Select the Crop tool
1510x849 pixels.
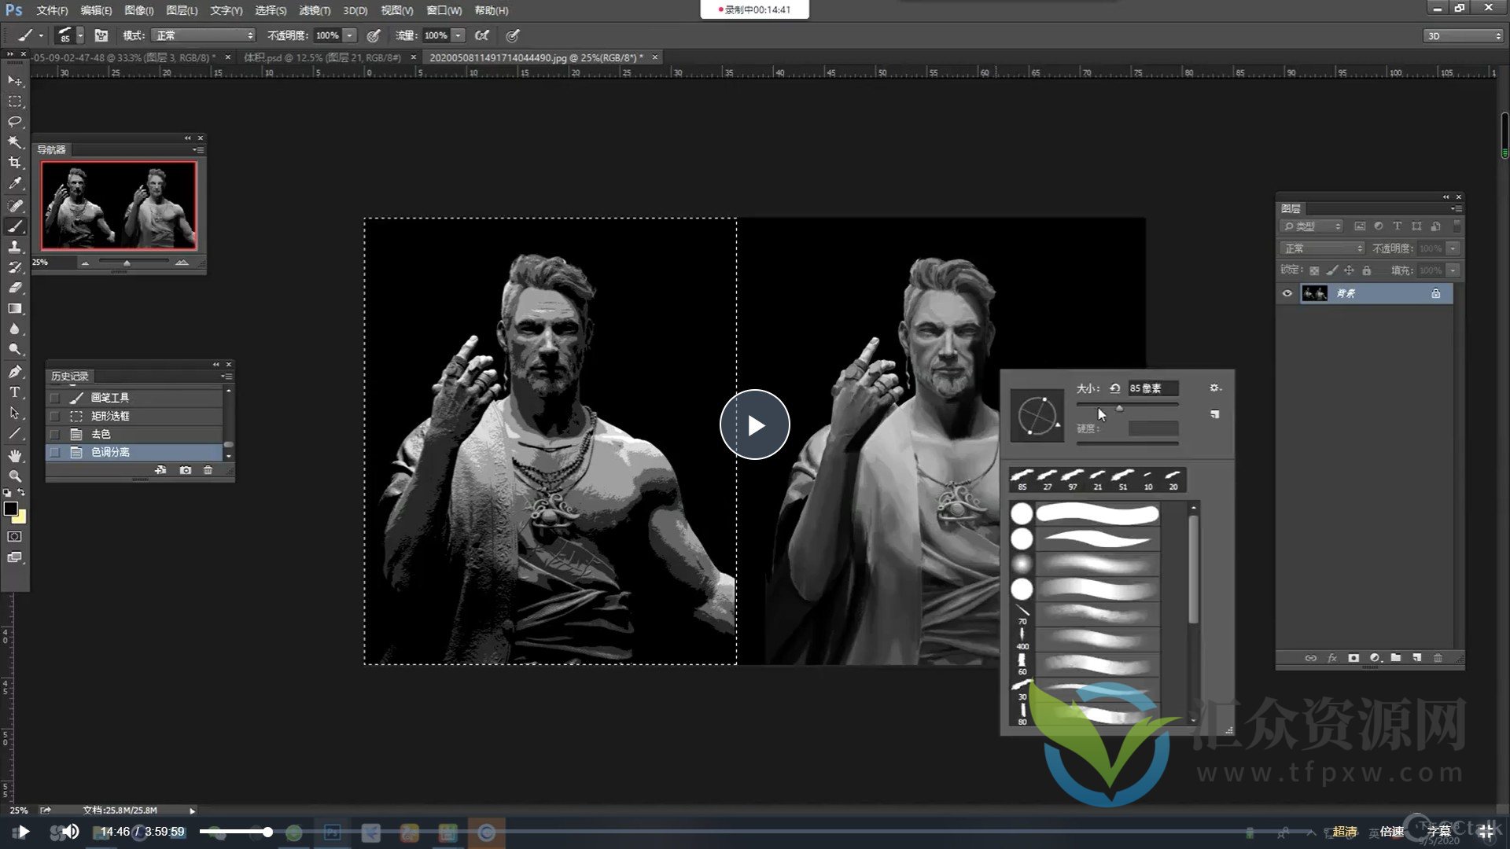pos(14,163)
